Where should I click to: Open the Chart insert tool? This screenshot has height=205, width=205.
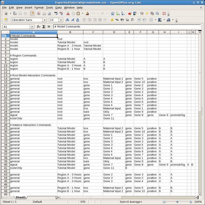pos(129,14)
